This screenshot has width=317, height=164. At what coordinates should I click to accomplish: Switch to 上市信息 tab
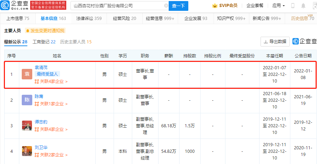point(18,18)
